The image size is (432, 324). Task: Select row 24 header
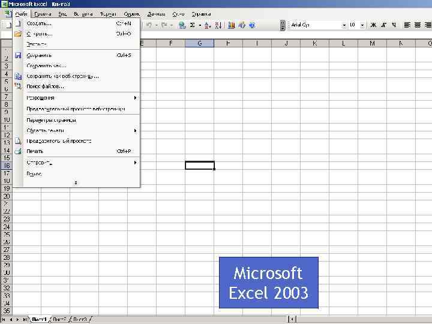click(x=7, y=227)
